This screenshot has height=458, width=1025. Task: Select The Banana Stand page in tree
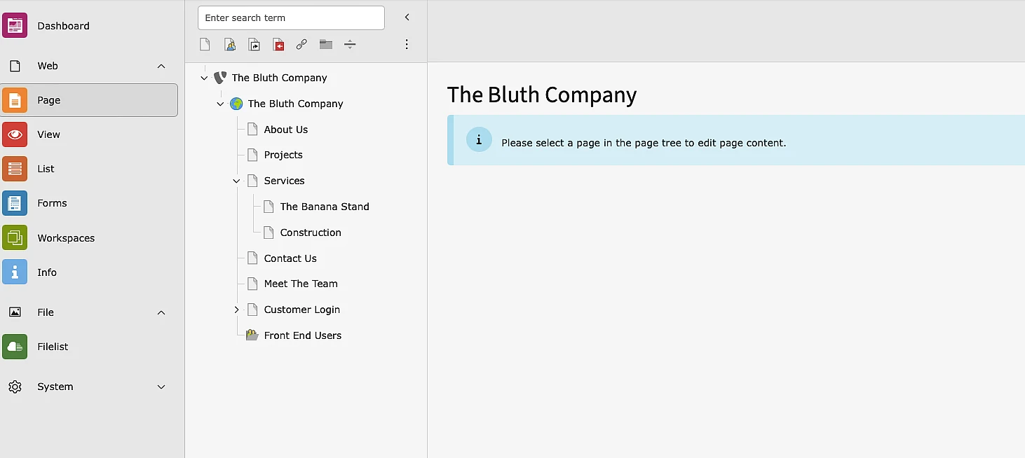click(324, 207)
